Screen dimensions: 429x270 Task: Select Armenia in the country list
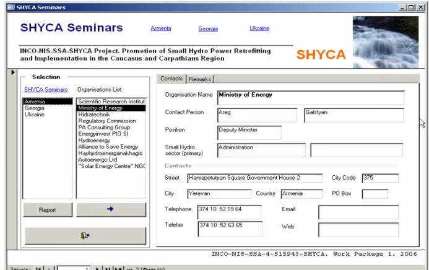[x=48, y=102]
